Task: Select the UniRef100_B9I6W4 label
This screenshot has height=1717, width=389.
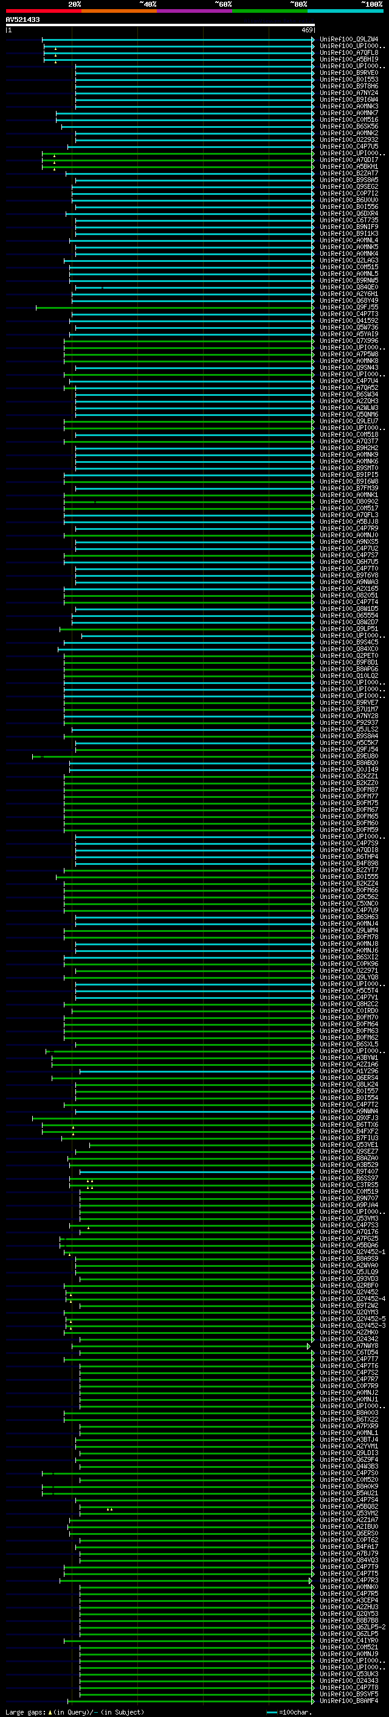Action: (x=349, y=99)
